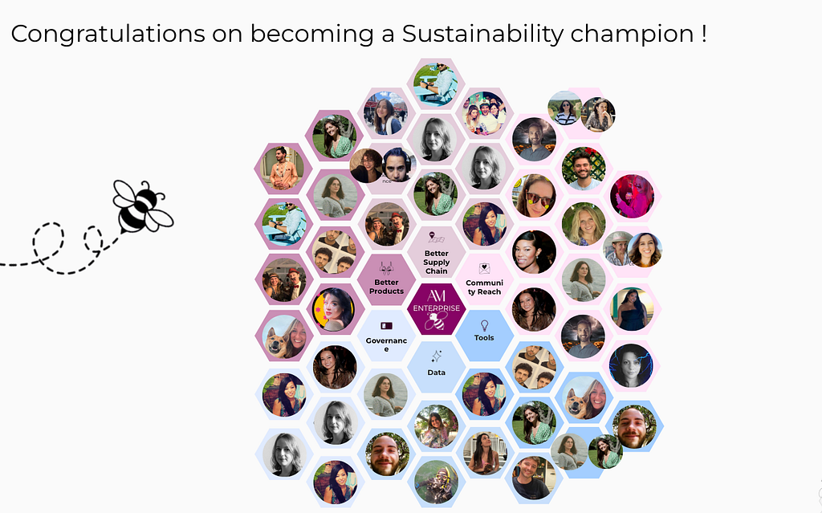Select the topmost man-at-table photo
Image resolution: width=822 pixels, height=513 pixels.
click(436, 84)
